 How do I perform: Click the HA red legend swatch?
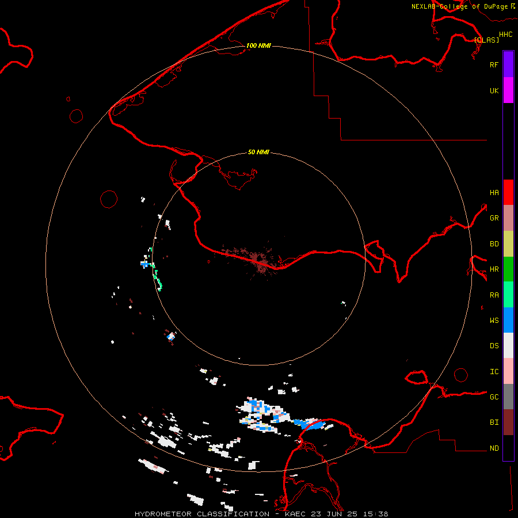click(x=508, y=192)
